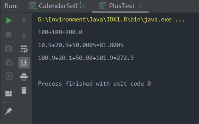Viewport: 199px width, 124px height.
Task: Click the camera dump threads icon
Action: point(9,48)
